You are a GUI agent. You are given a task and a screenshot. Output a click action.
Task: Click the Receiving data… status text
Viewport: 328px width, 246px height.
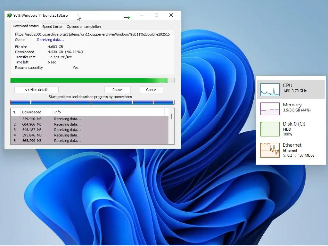[50, 40]
